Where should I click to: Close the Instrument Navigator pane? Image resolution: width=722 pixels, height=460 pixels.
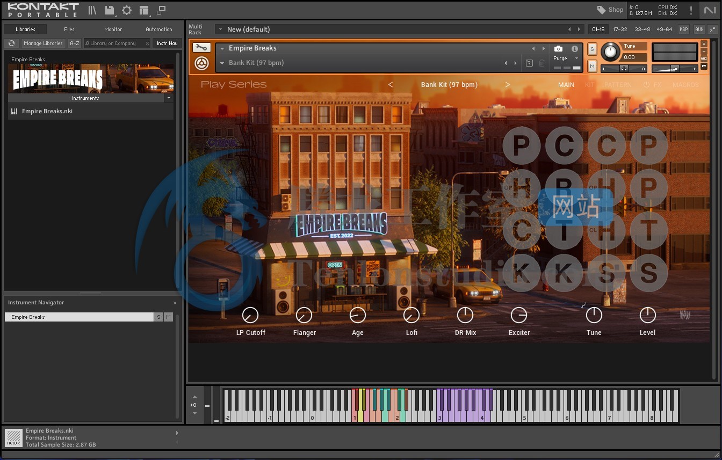coord(175,303)
